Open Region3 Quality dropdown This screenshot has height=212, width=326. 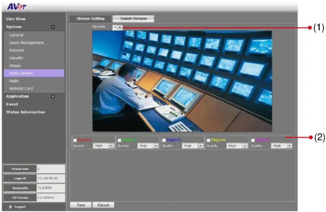click(192, 146)
